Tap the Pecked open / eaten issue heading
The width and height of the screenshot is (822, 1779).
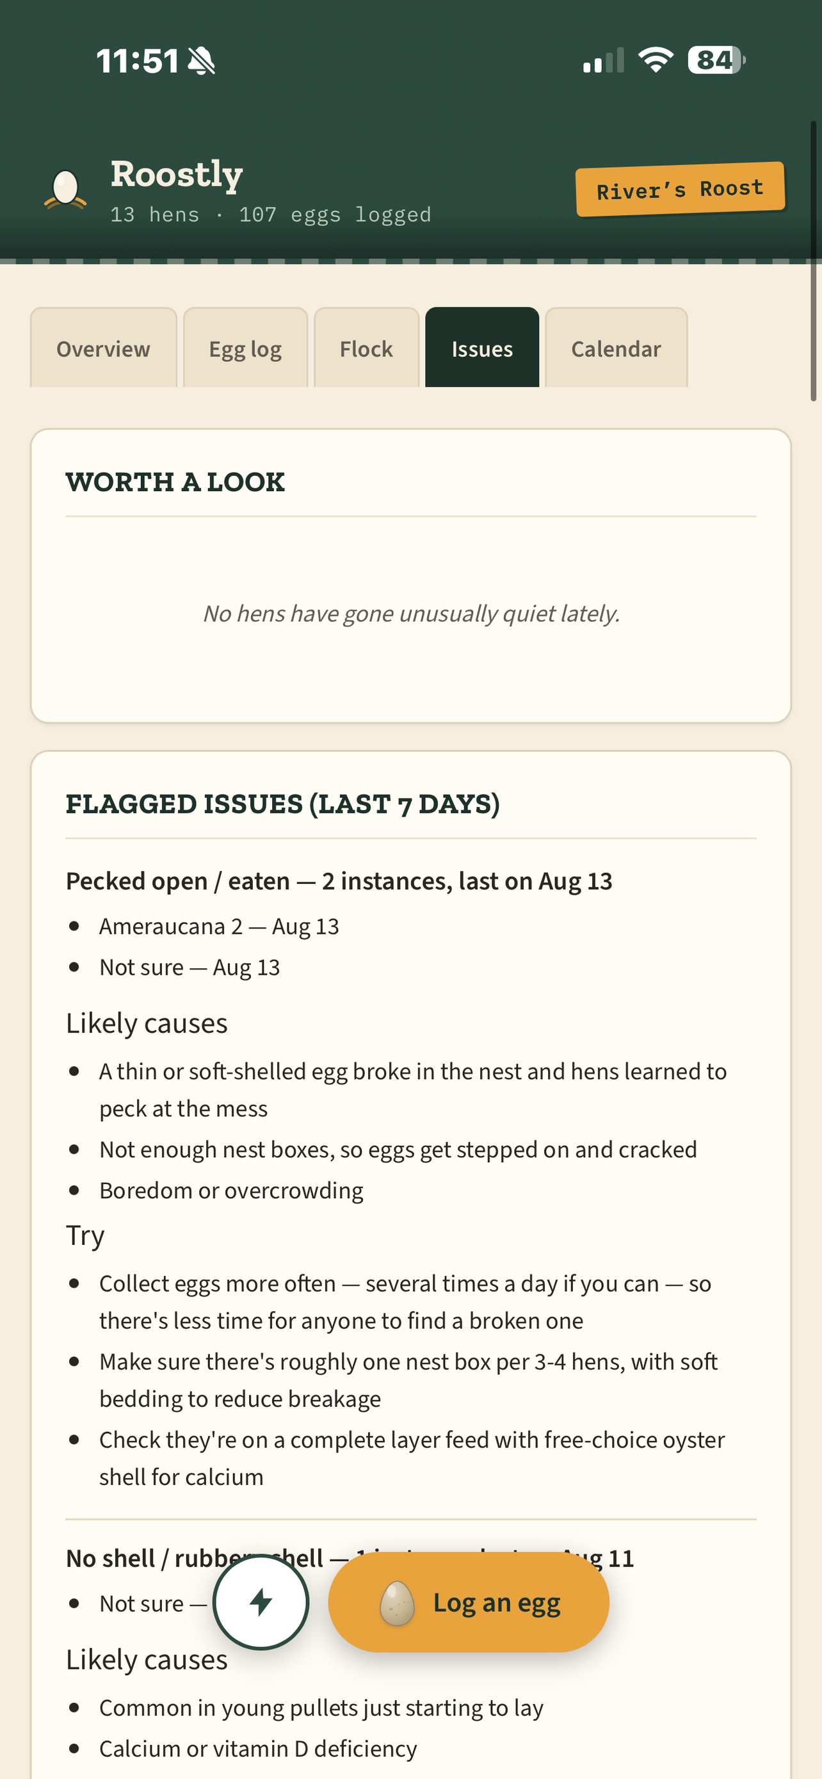[x=339, y=881]
